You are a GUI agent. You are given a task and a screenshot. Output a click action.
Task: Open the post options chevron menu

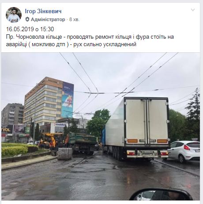(193, 10)
